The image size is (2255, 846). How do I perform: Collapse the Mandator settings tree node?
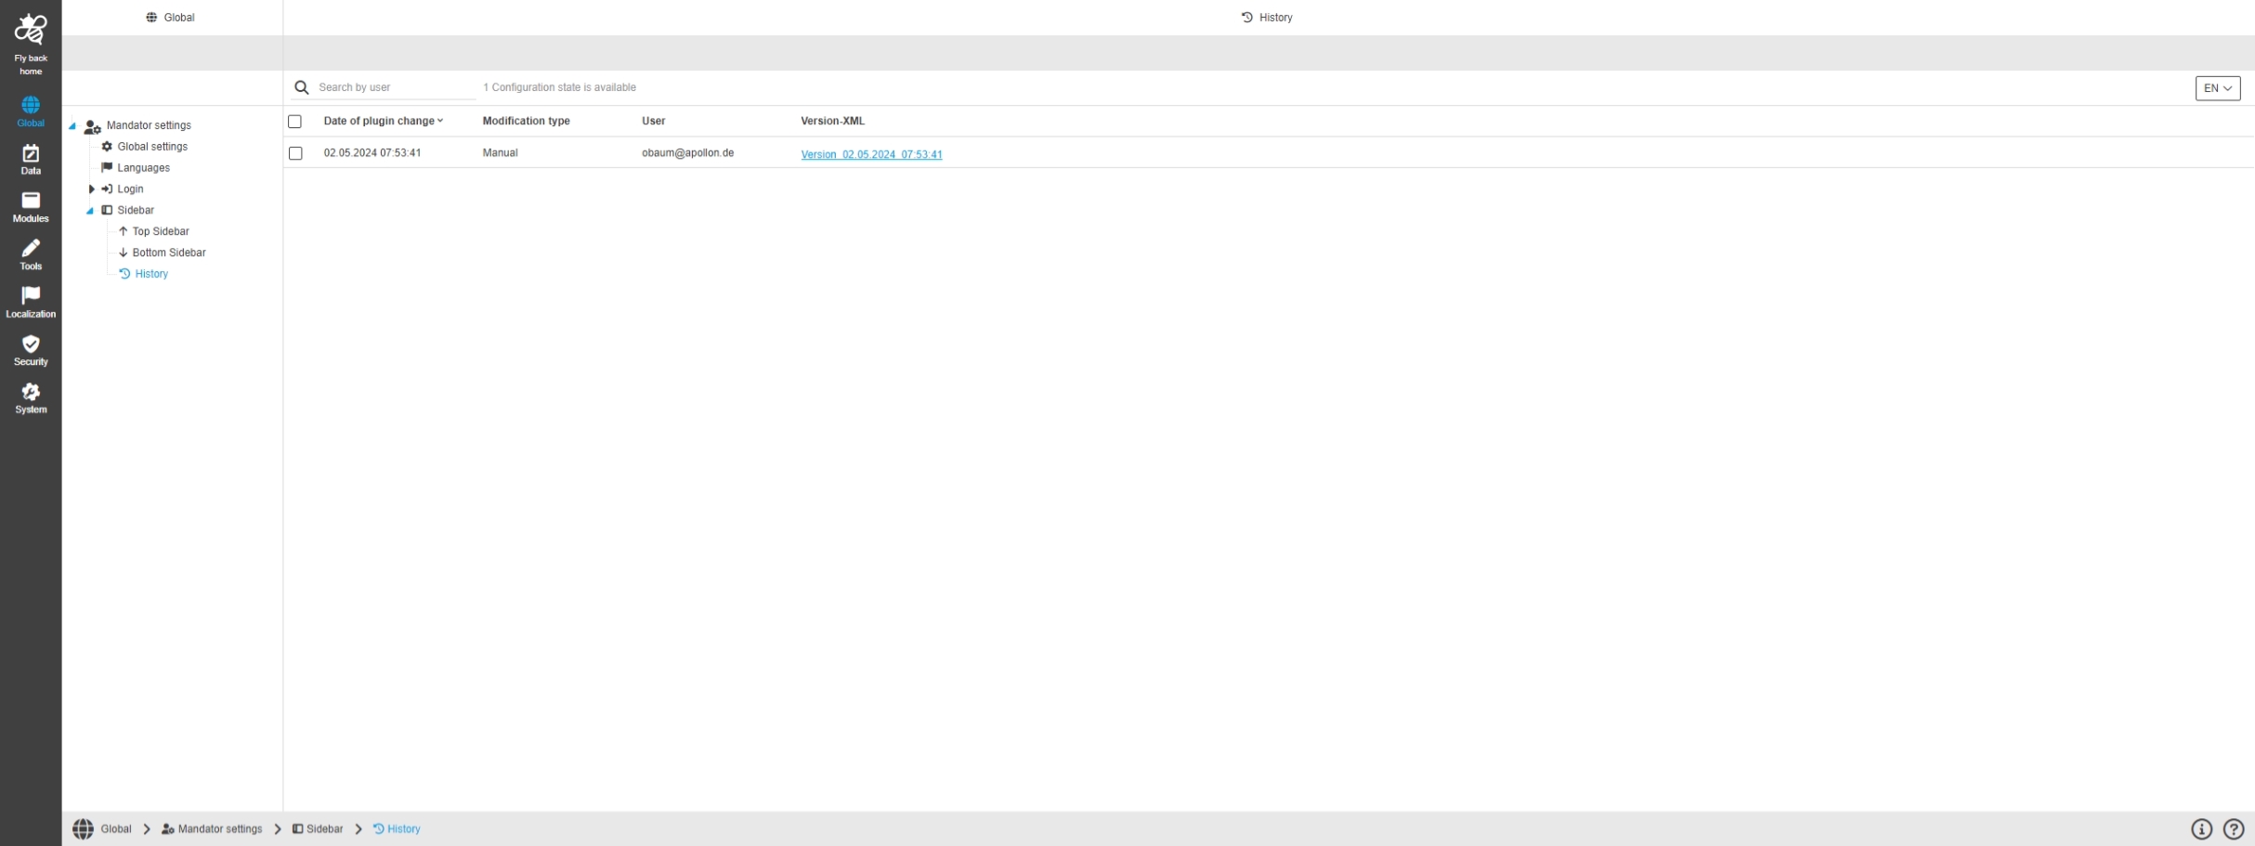[72, 126]
